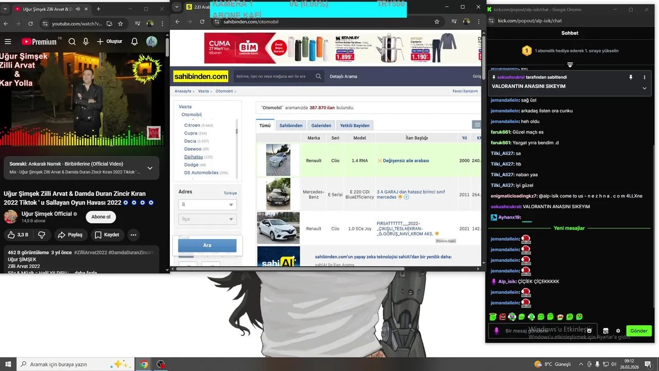Reload the sahibinden.com page
This screenshot has height=371, width=659.
click(x=202, y=22)
